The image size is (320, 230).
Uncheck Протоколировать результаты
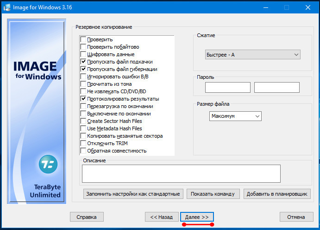click(83, 99)
